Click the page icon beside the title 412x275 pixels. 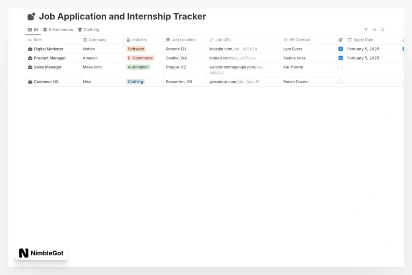31,16
